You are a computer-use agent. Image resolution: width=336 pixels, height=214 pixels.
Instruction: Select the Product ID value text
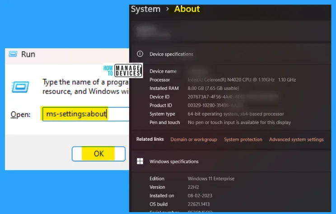[215, 105]
